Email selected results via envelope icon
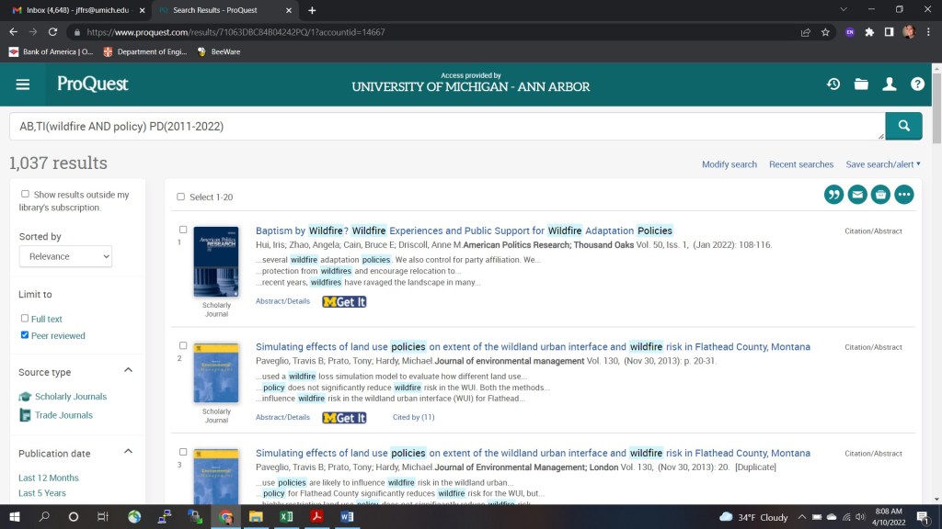This screenshot has height=529, width=942. [x=857, y=195]
